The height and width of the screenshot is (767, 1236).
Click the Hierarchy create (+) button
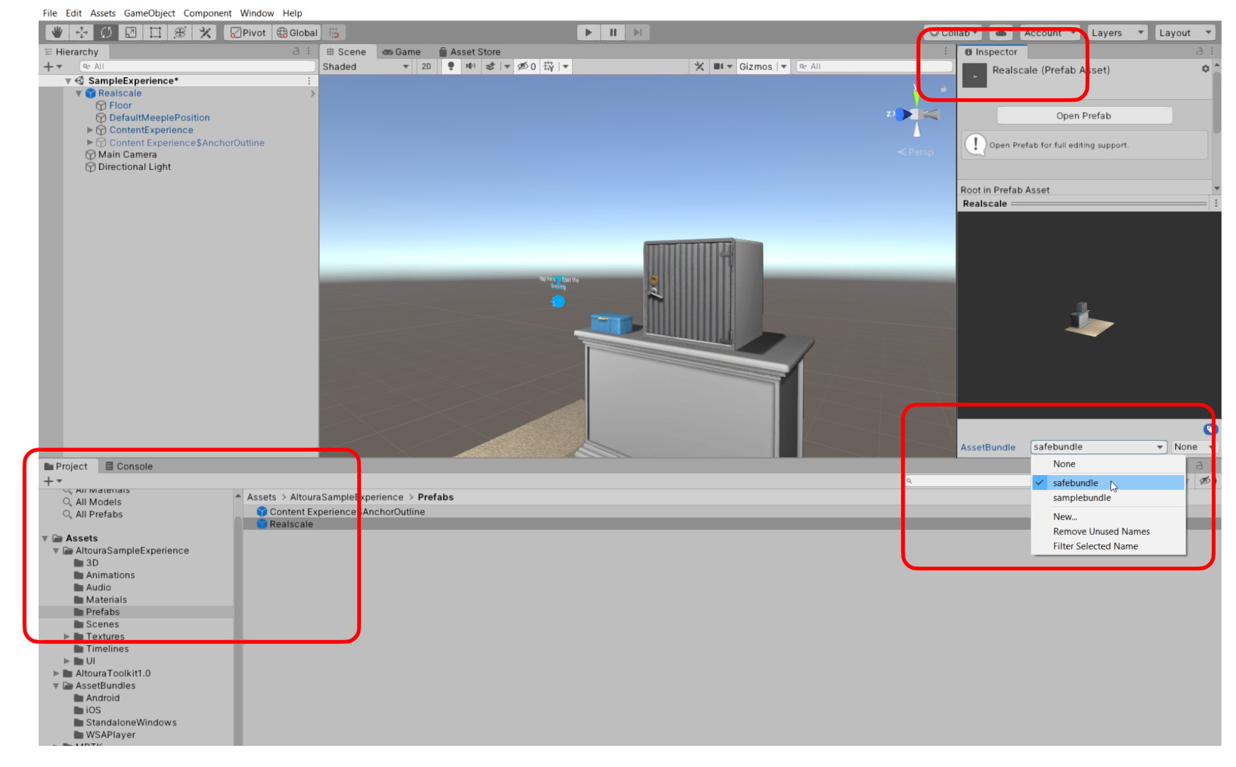pos(52,66)
